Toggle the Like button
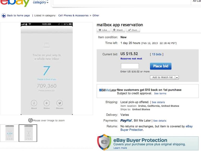The image size is (201, 151). (x=104, y=30)
